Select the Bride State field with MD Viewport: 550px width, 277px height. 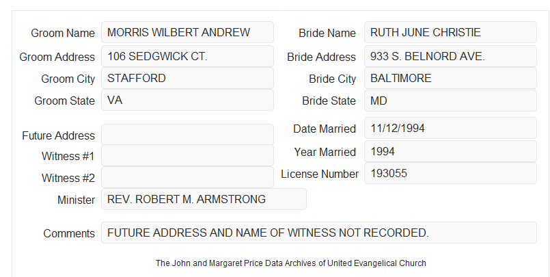click(450, 101)
